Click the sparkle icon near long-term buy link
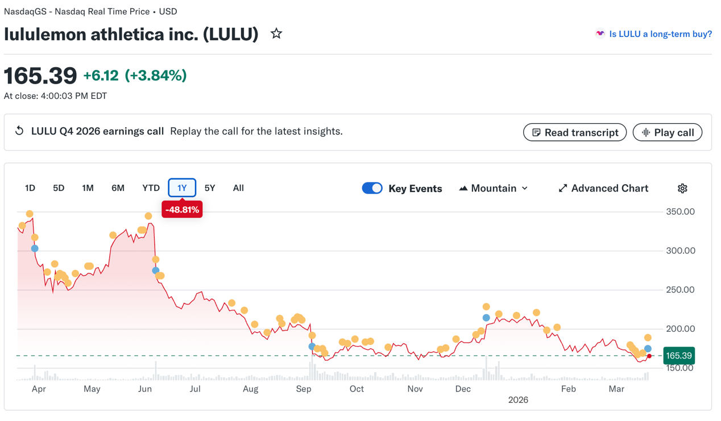This screenshot has width=721, height=421. coord(599,34)
